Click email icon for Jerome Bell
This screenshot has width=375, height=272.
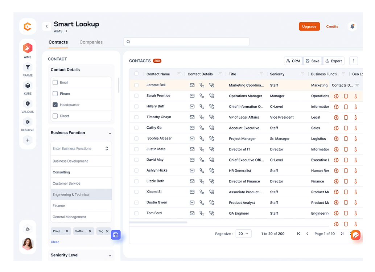point(192,85)
